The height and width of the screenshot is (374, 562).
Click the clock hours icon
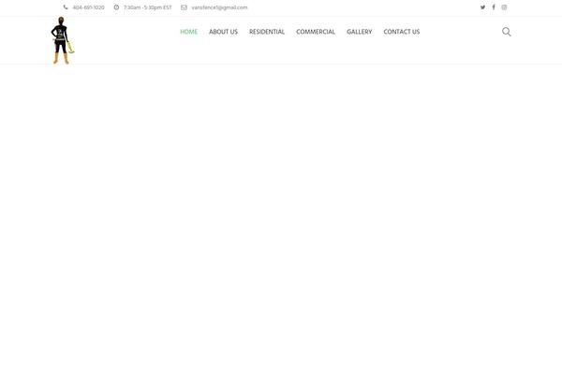point(116,7)
